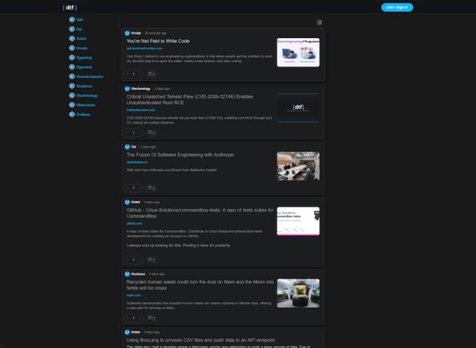Click the f/code forum icon in sidebar

[72, 48]
